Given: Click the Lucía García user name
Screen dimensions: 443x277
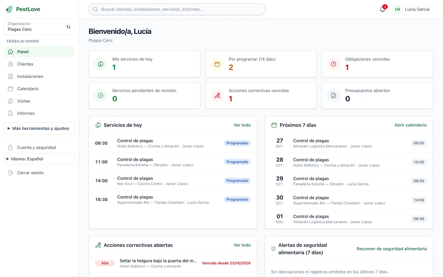Looking at the screenshot, I should [417, 9].
